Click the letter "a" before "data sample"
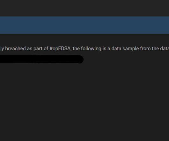 click(x=109, y=49)
